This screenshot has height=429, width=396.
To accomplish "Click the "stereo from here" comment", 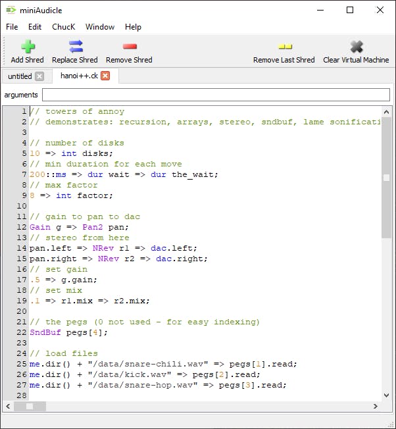I will coord(80,238).
